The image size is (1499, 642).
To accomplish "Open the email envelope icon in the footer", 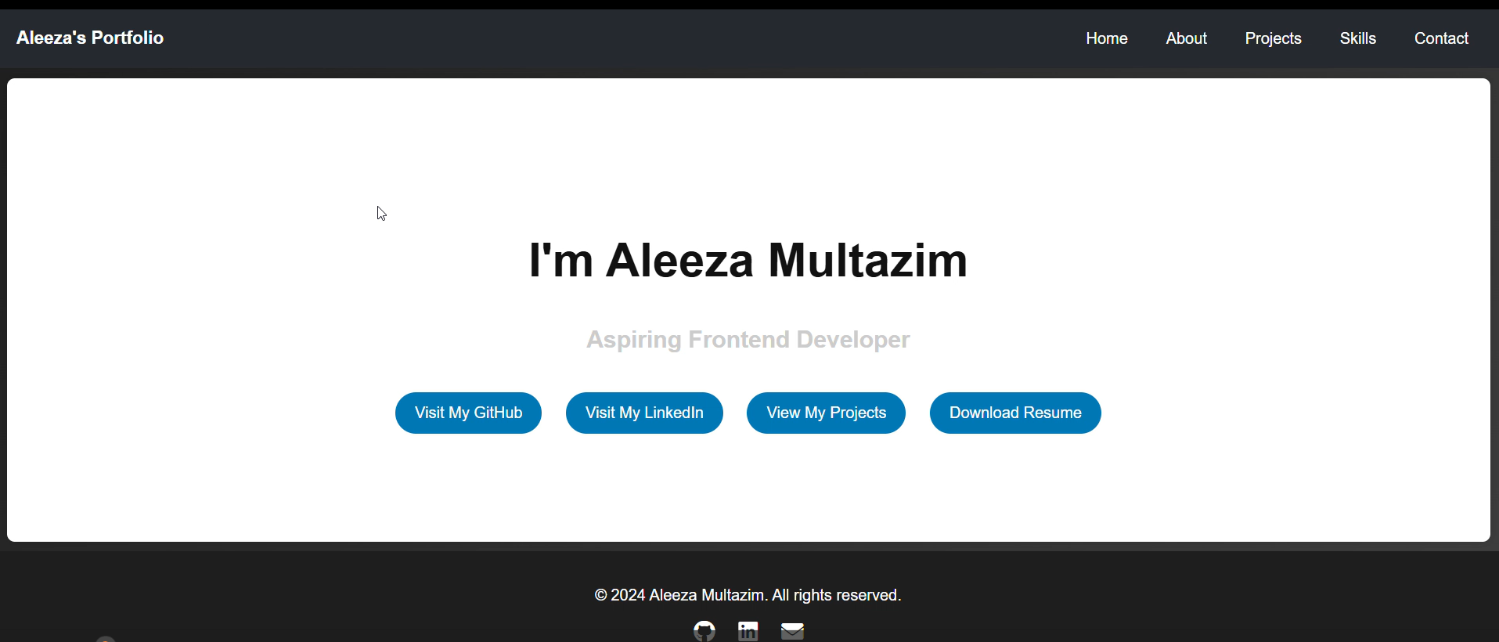I will [792, 630].
